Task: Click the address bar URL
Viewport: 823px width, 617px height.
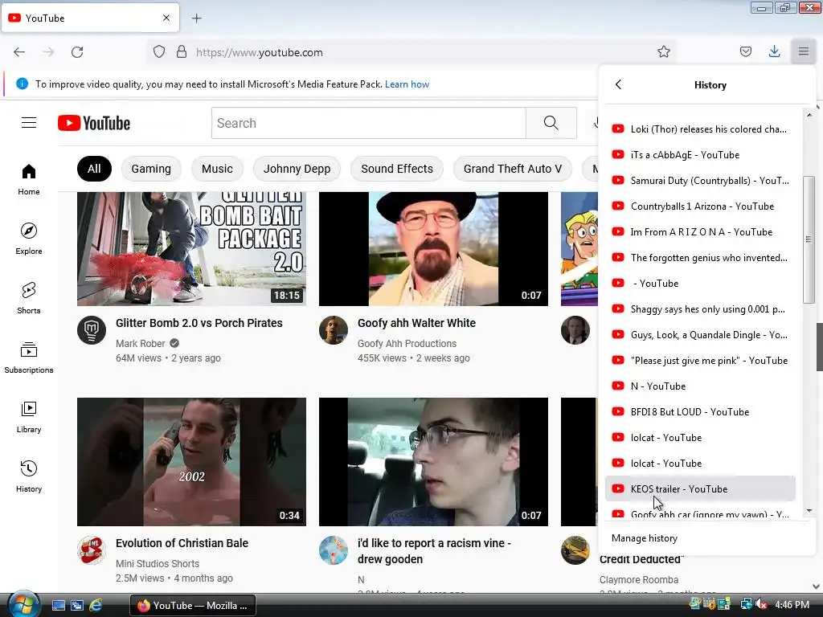Action: (x=260, y=52)
